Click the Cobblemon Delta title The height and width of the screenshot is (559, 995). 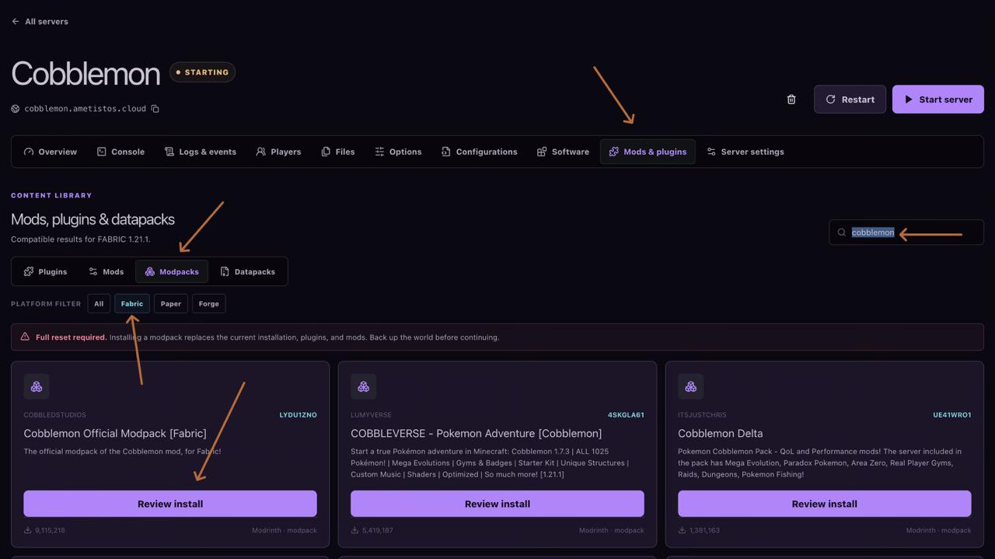coord(721,434)
